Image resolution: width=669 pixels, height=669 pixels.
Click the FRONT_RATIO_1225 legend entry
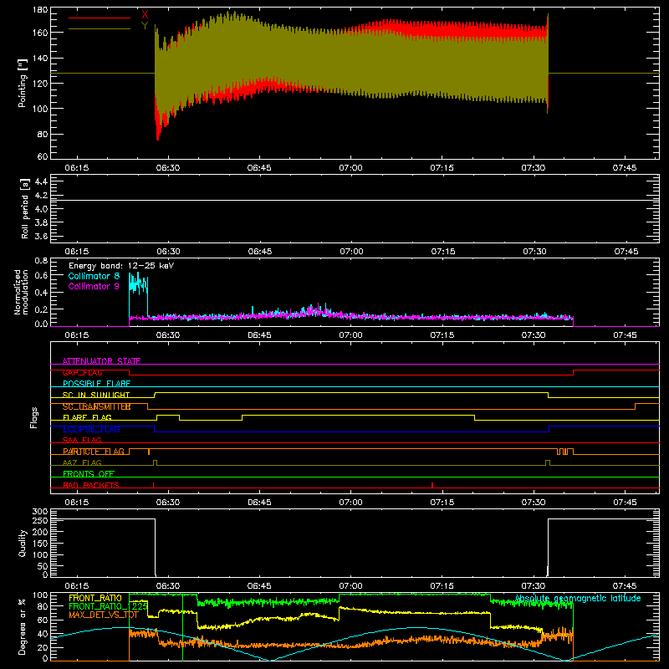[x=109, y=606]
